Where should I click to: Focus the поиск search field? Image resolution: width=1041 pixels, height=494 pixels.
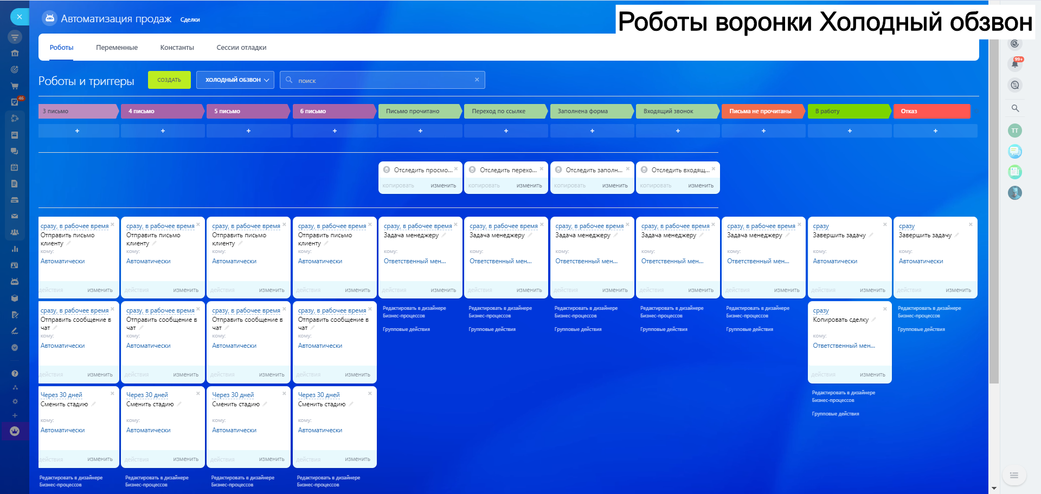382,80
